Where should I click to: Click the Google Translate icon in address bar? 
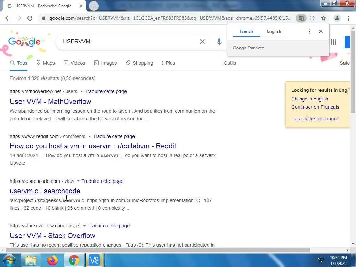(301, 18)
